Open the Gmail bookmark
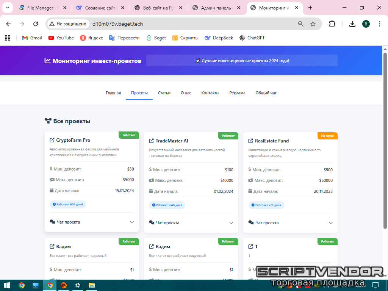 tap(32, 38)
